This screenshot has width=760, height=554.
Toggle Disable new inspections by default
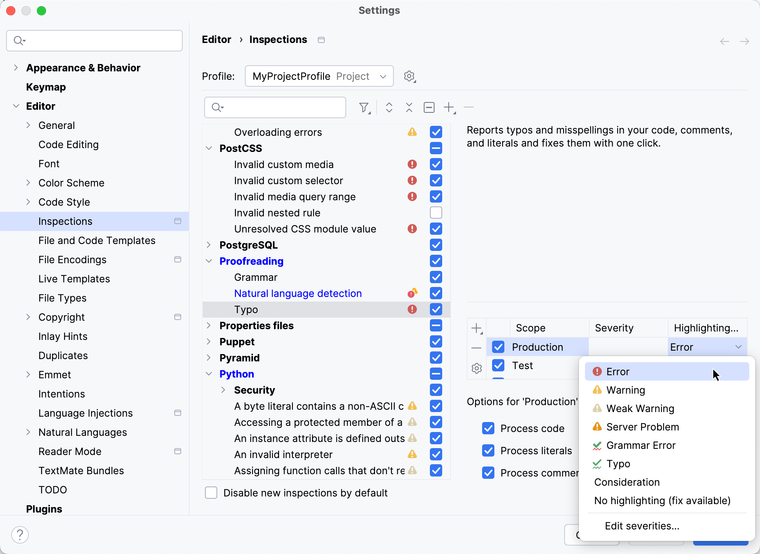211,493
